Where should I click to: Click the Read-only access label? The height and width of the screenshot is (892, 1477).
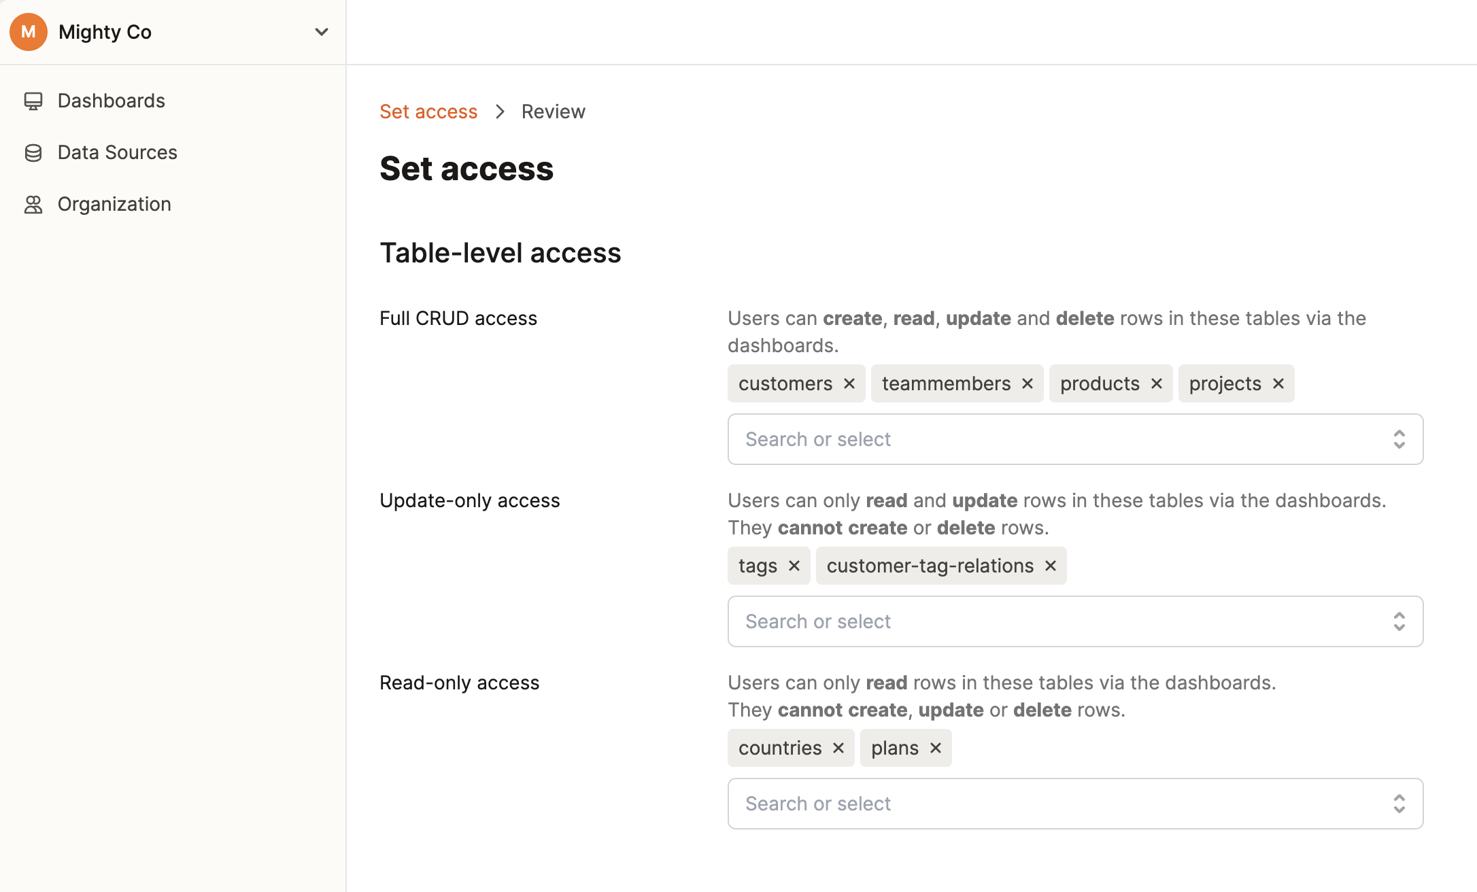460,683
